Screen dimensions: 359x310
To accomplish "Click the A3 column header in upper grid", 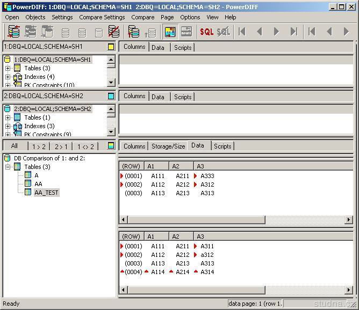I will [200, 166].
